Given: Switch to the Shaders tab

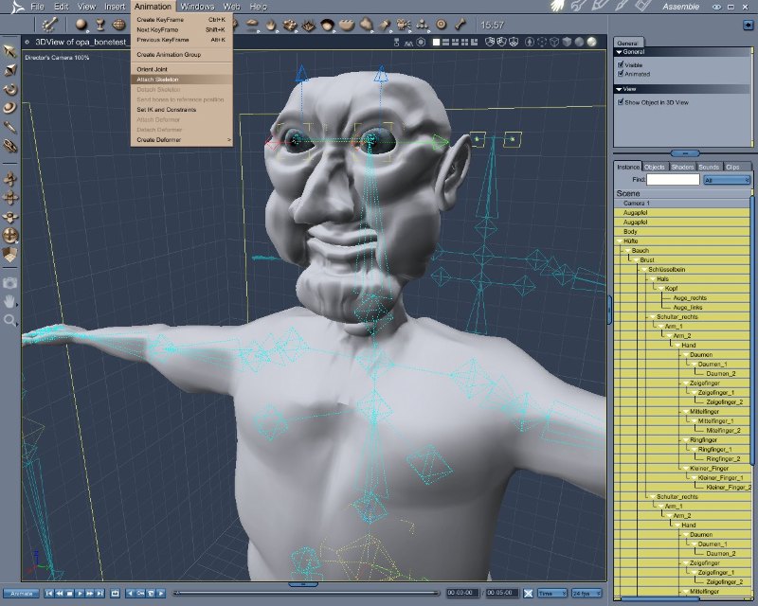Looking at the screenshot, I should (682, 167).
